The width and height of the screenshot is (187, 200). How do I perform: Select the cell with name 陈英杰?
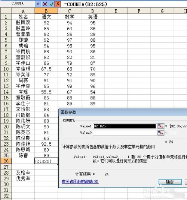[x=23, y=132]
